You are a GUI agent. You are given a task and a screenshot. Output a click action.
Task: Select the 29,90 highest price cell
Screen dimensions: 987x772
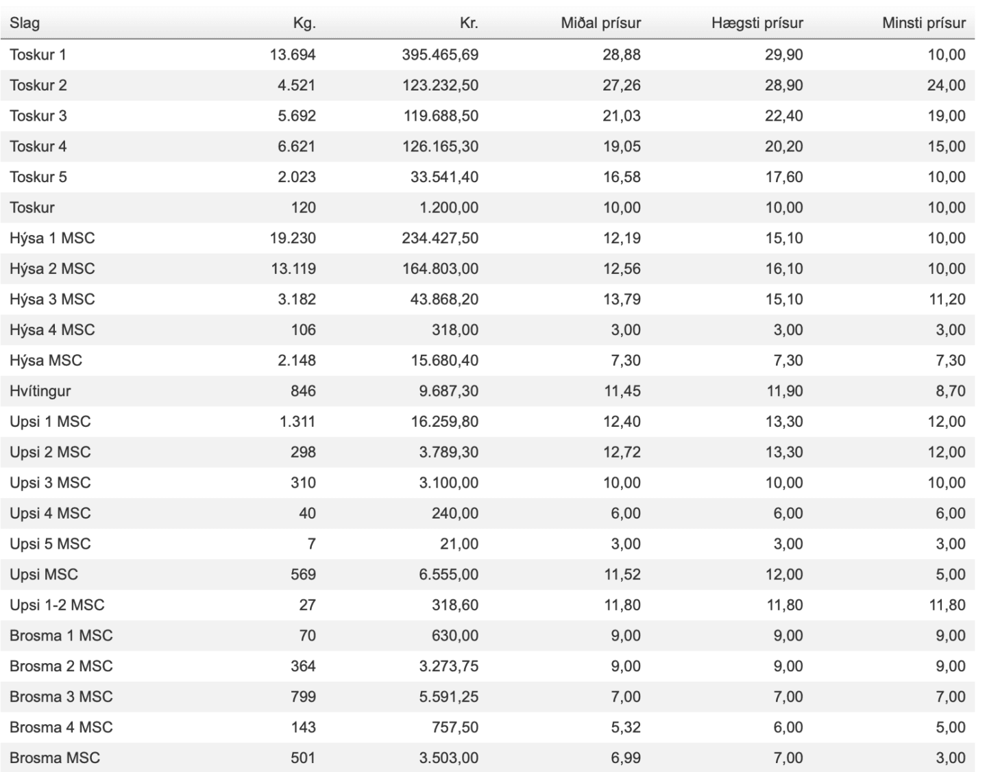click(784, 55)
